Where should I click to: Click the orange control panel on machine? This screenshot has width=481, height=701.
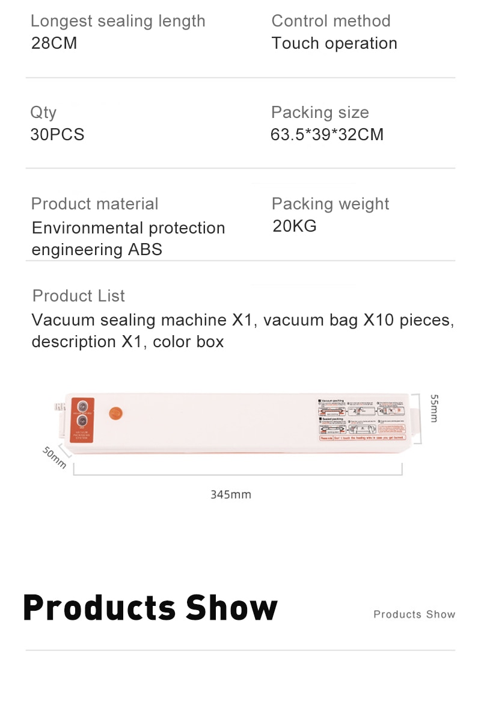tap(82, 420)
